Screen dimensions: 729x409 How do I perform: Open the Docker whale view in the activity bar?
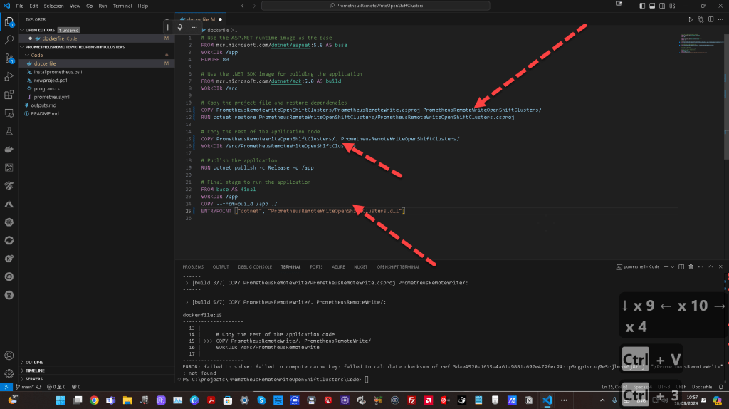(9, 150)
